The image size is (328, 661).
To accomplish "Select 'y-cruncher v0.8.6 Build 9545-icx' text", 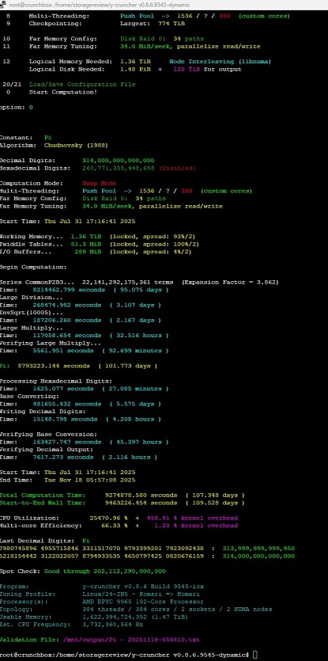I will click(x=143, y=587).
